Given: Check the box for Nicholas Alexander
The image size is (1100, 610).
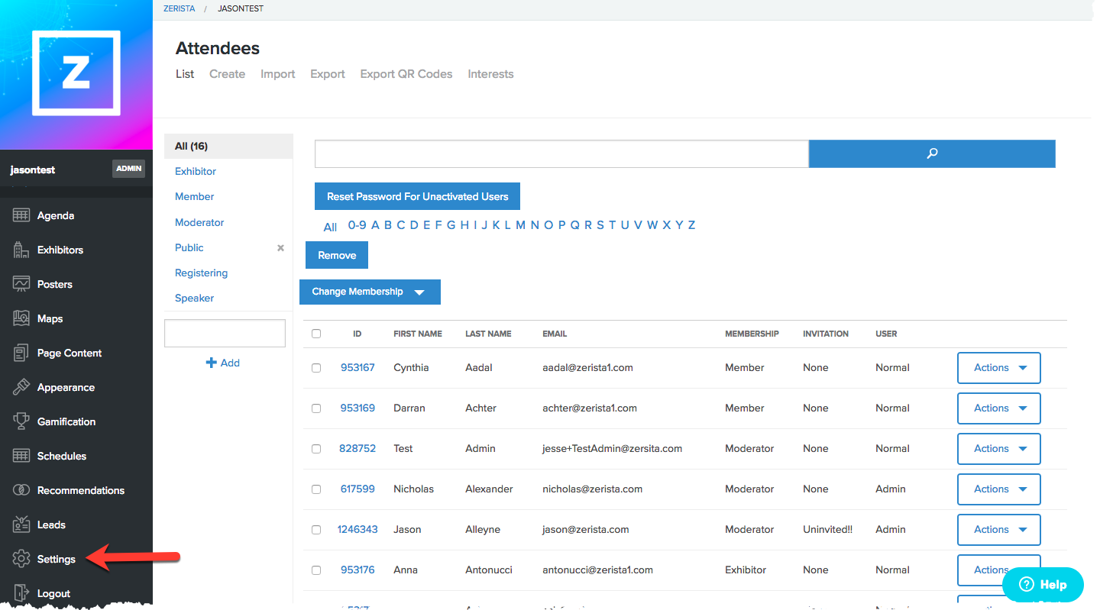Looking at the screenshot, I should click(316, 489).
